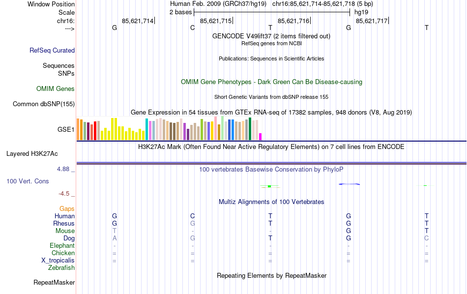Click the H3K27Ac Mark track title
This screenshot has width=467, height=294.
[271, 147]
